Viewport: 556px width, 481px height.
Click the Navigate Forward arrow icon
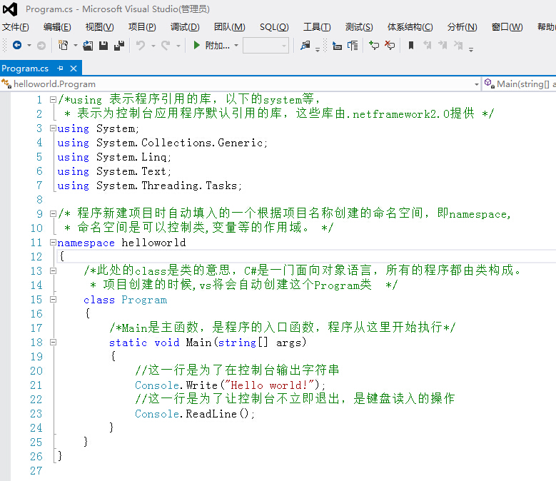(x=41, y=46)
